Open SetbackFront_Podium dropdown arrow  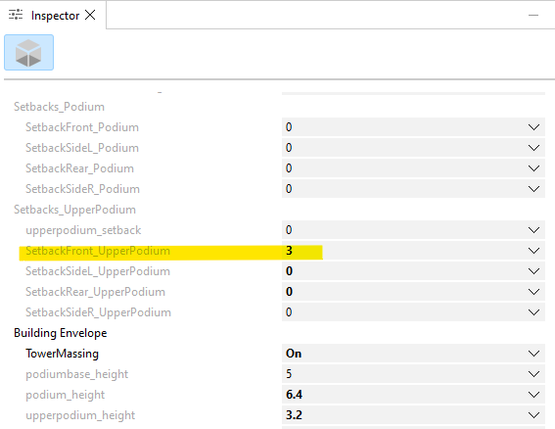click(533, 127)
